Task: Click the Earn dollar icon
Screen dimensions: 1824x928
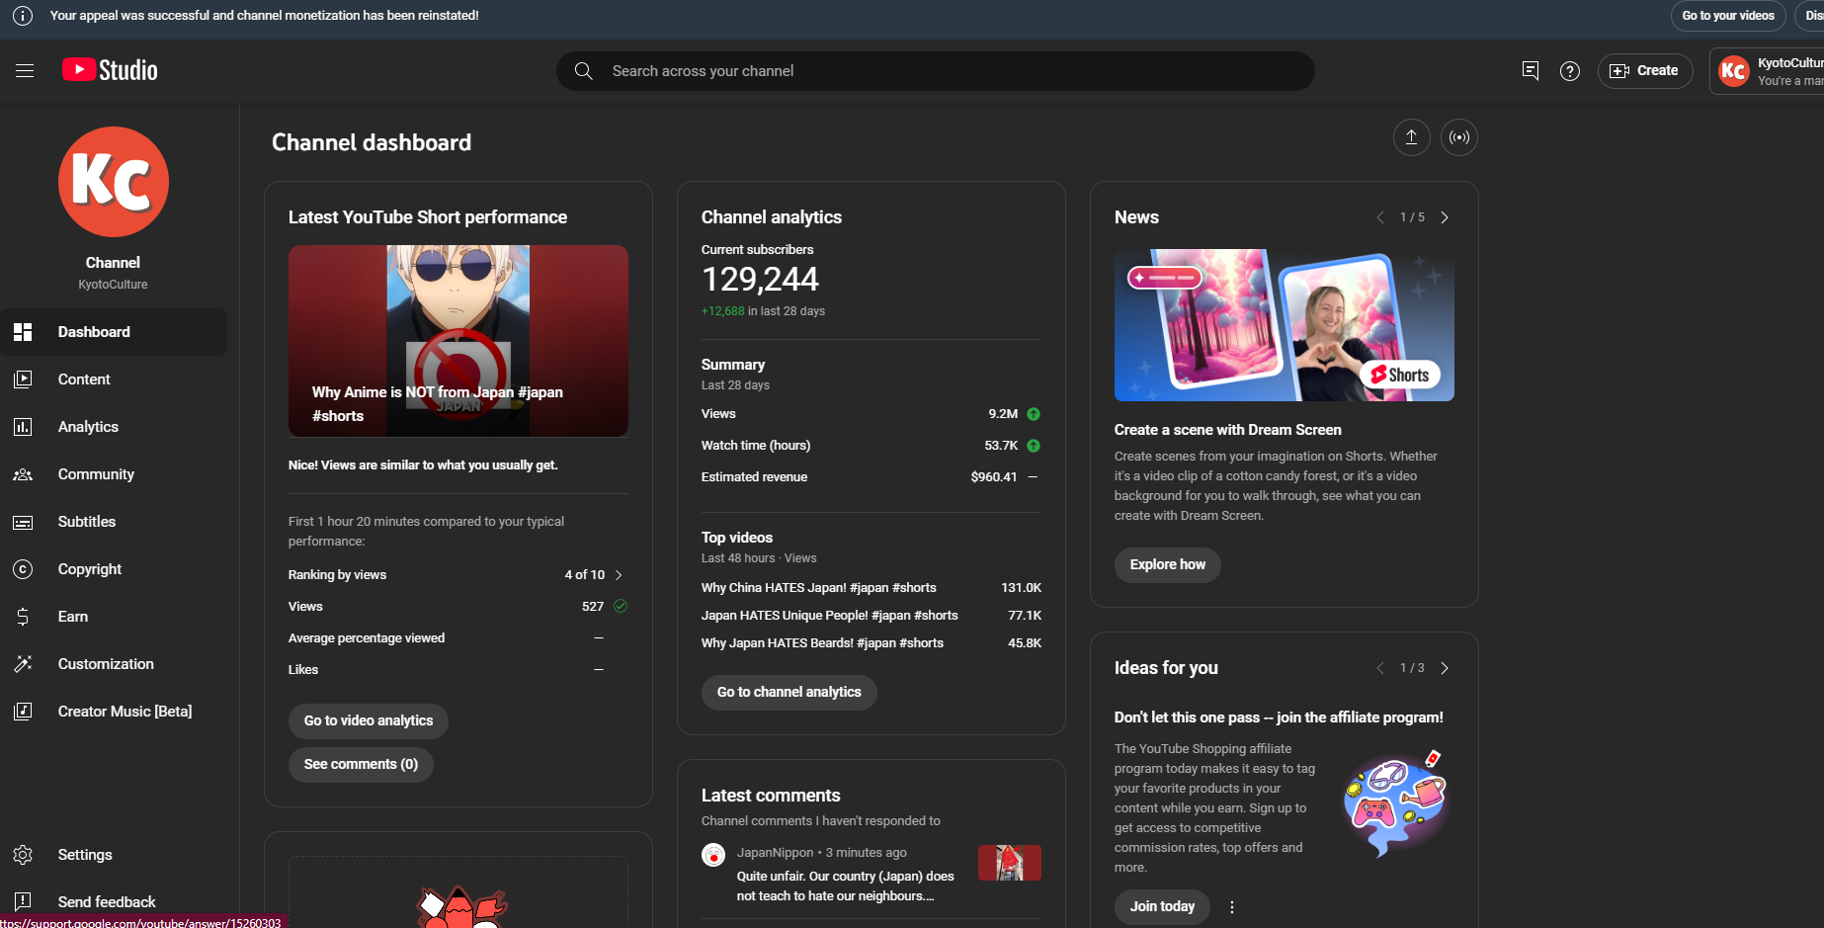Action: tap(24, 617)
